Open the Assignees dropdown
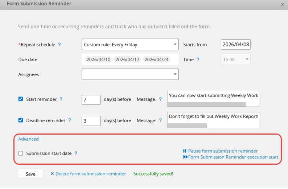This screenshot has height=189, width=288. [130, 74]
